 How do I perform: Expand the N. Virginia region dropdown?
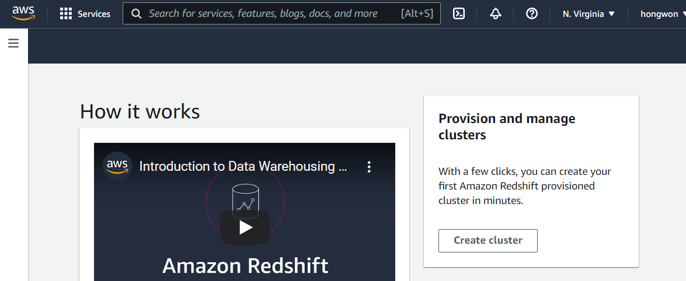589,13
